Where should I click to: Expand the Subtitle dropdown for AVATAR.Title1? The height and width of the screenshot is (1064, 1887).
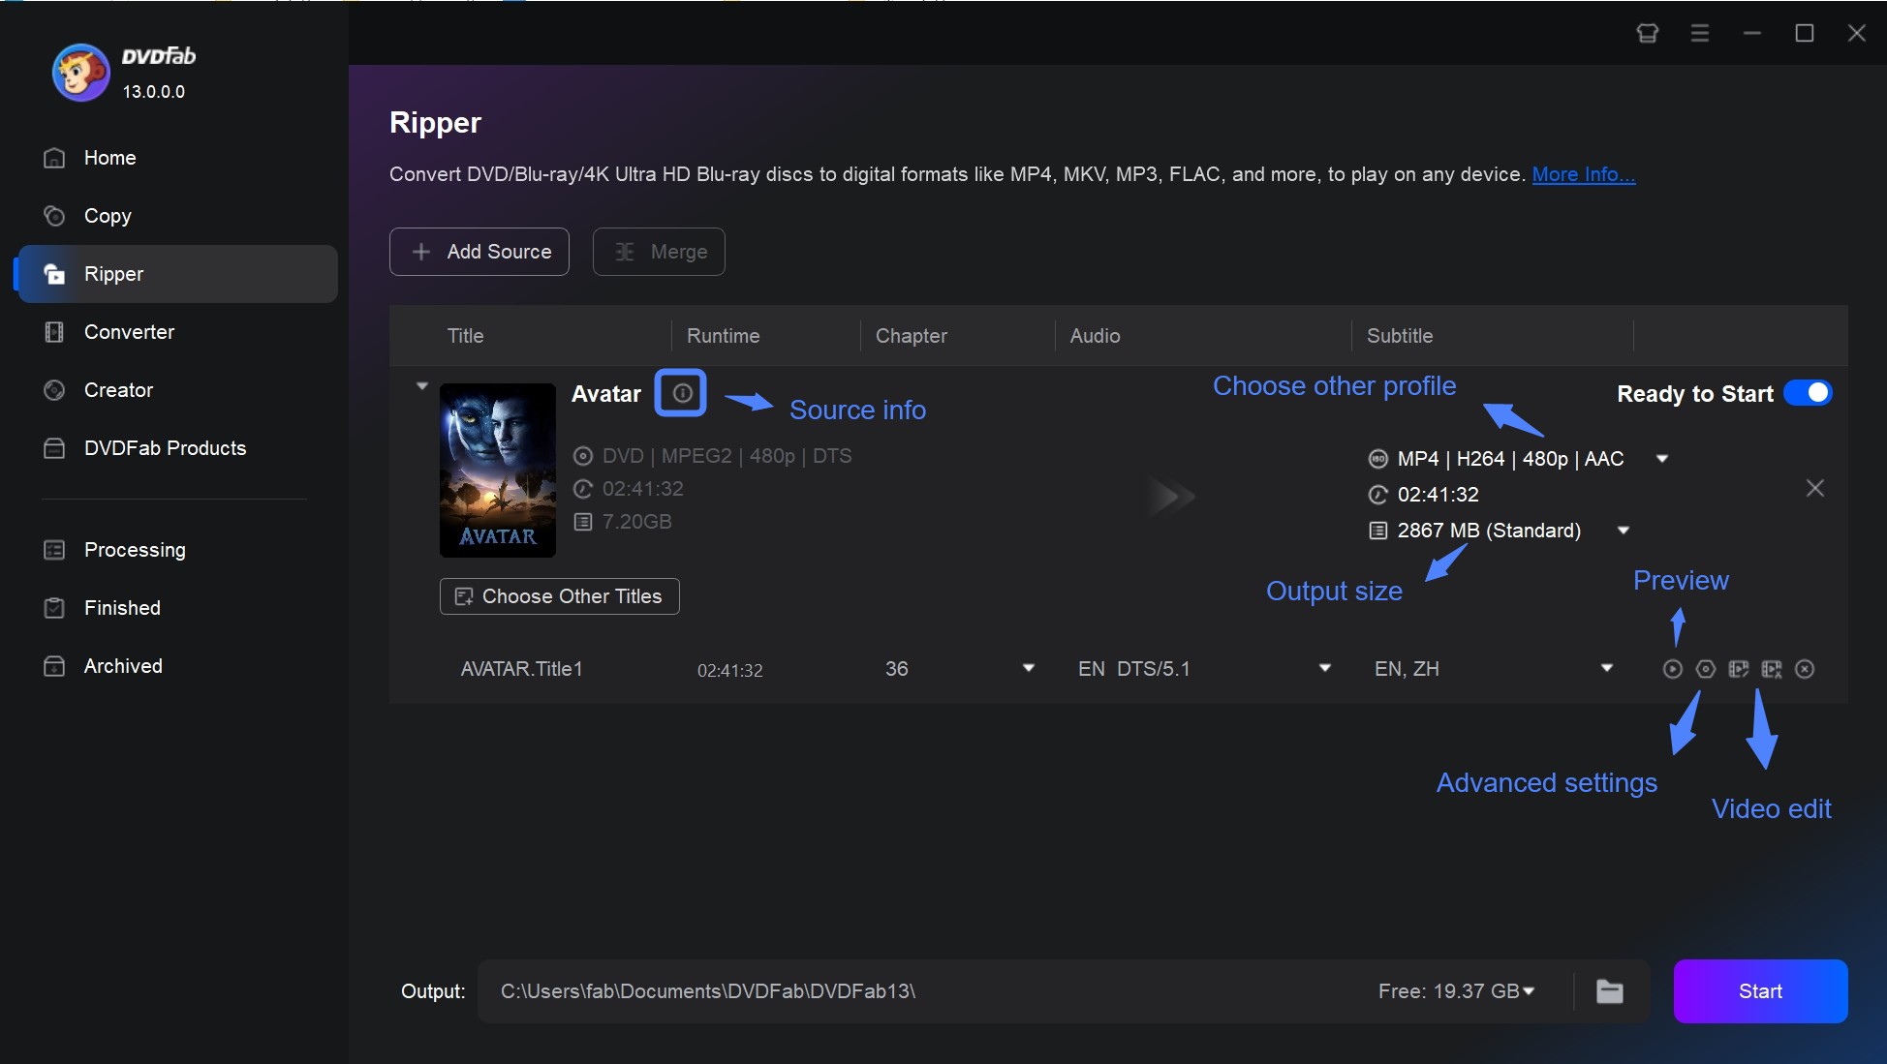[1608, 669]
